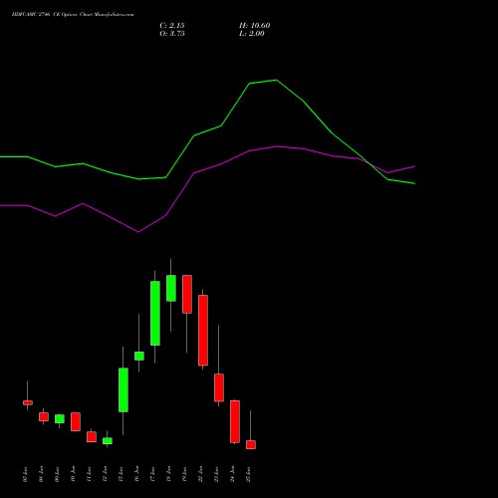Viewport: 498px width, 498px height.
Task: Select the low value 'L: 2.00'
Action: pos(252,34)
